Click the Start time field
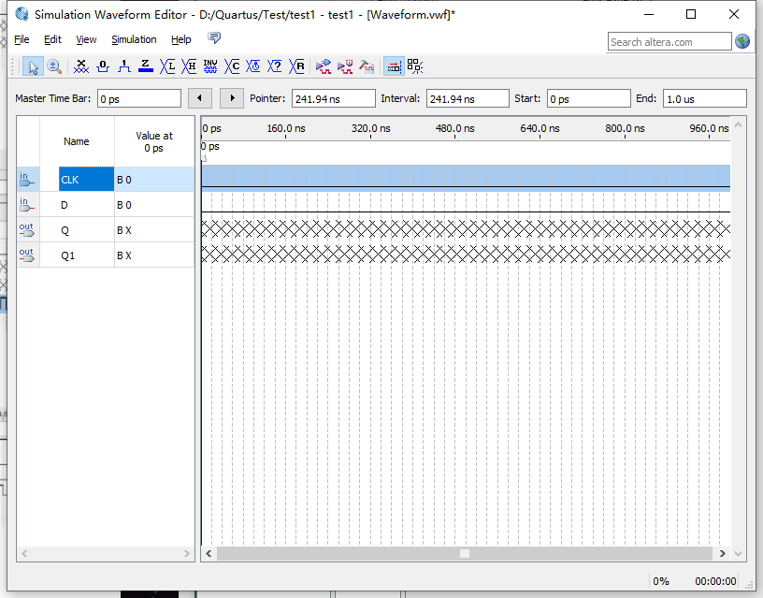This screenshot has height=598, width=763. [x=589, y=99]
